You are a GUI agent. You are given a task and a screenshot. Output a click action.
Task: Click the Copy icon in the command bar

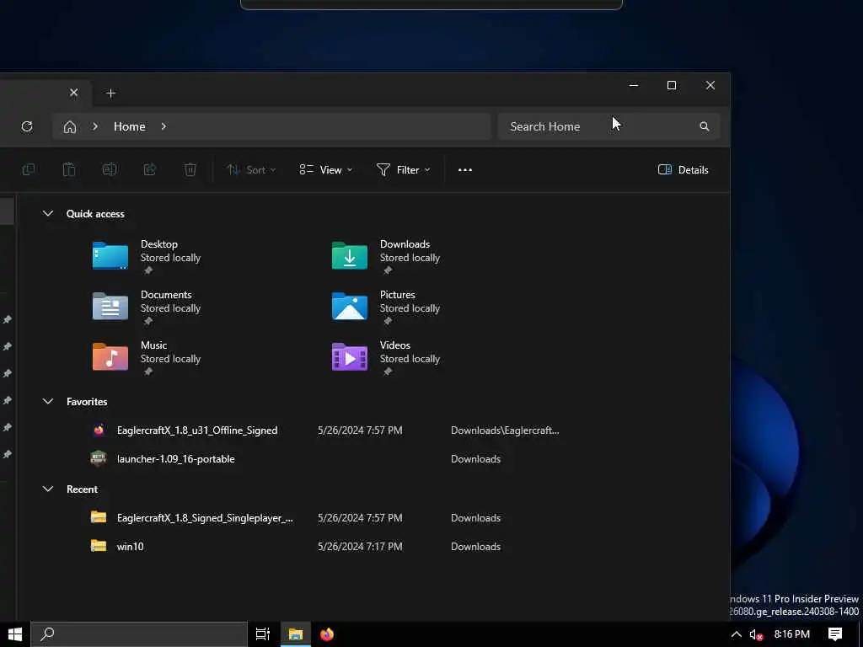pyautogui.click(x=29, y=170)
